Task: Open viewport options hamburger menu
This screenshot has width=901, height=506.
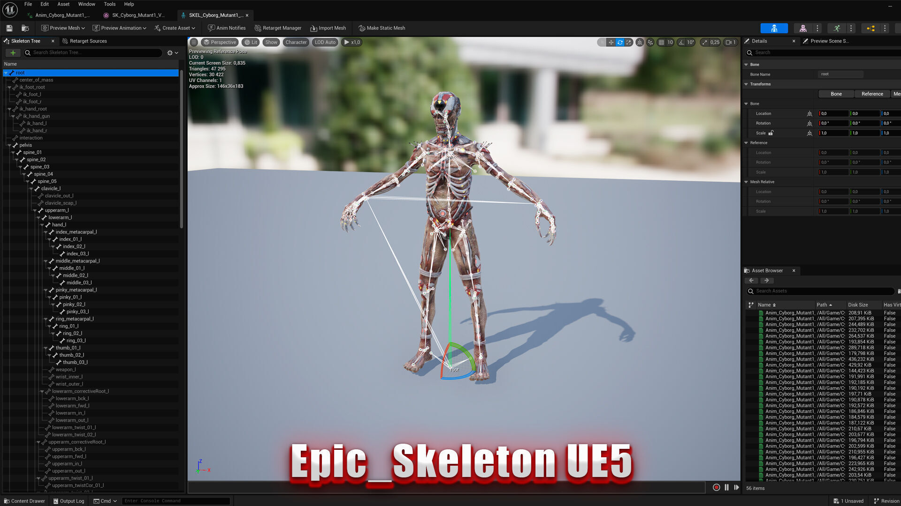Action: pos(194,42)
